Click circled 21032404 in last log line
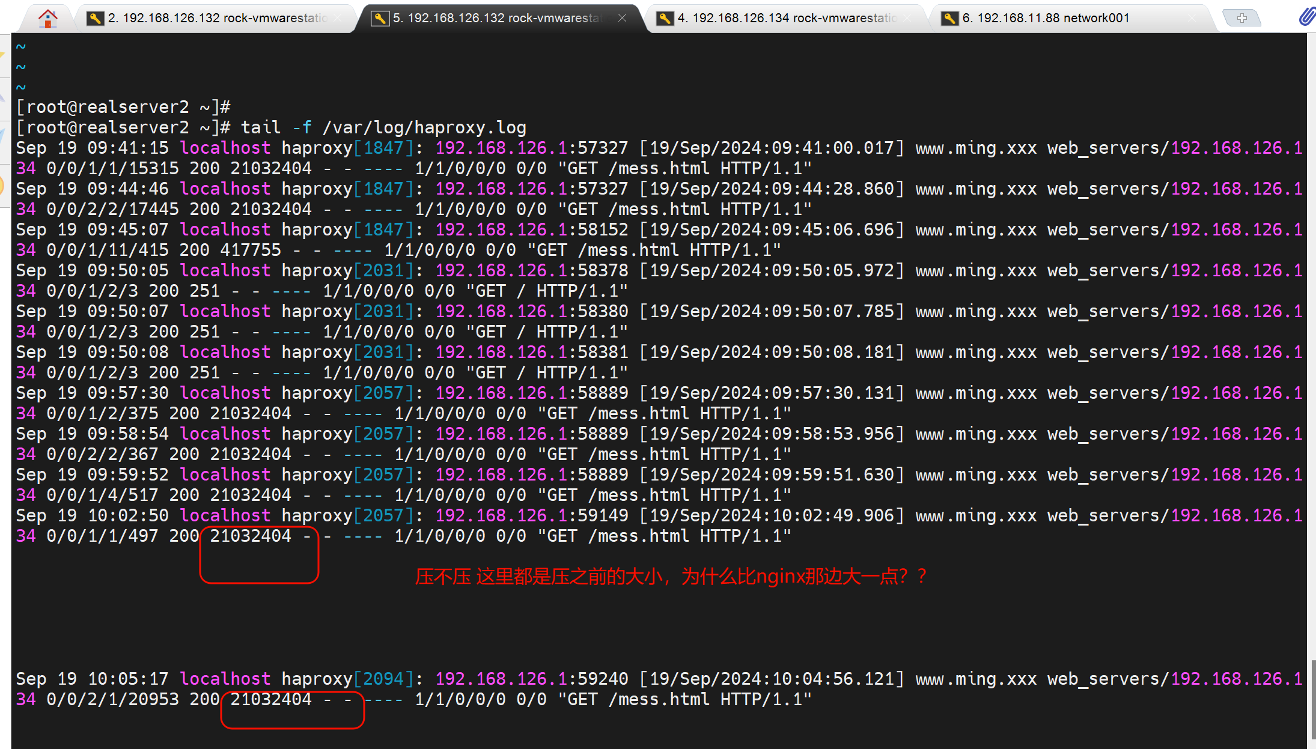 271,699
